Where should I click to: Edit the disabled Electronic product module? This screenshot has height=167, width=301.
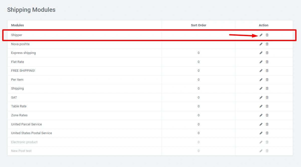tap(261, 142)
